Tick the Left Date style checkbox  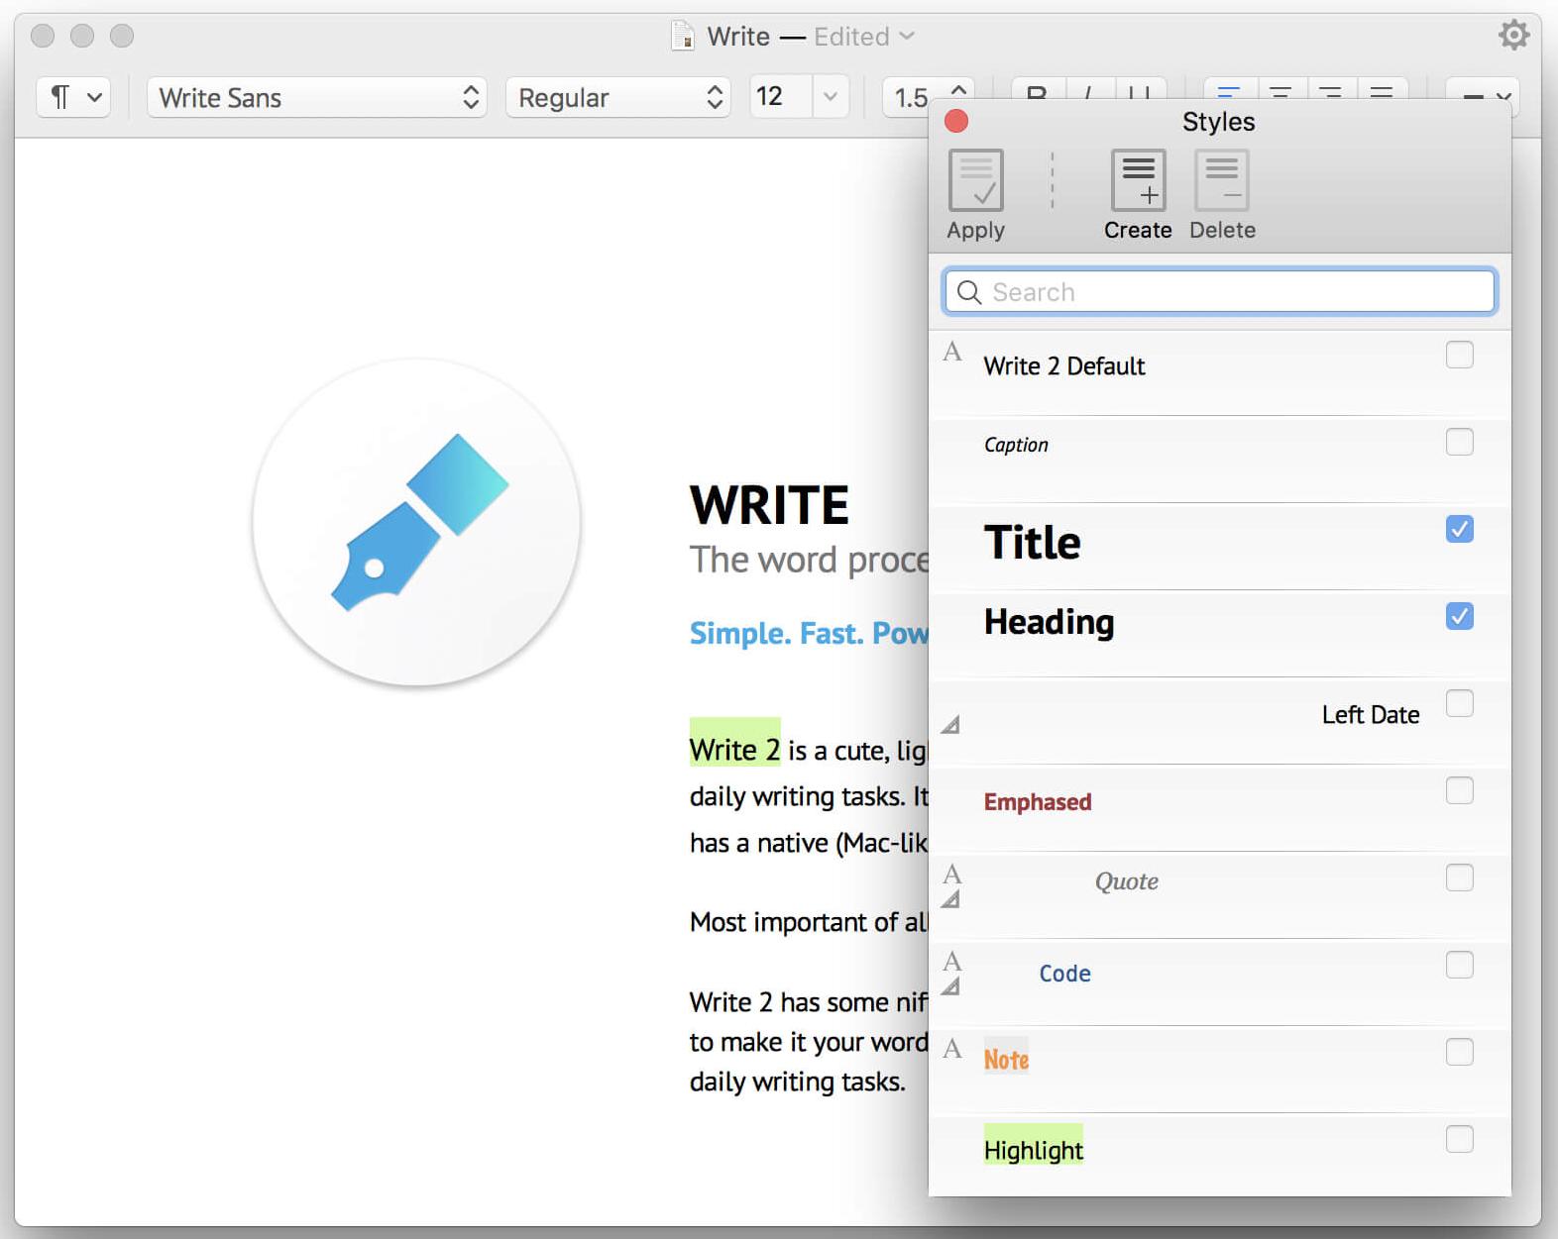[x=1460, y=703]
